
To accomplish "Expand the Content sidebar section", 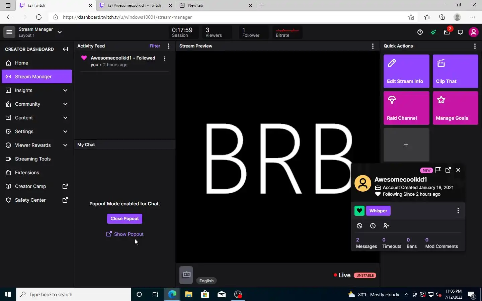I will (65, 118).
